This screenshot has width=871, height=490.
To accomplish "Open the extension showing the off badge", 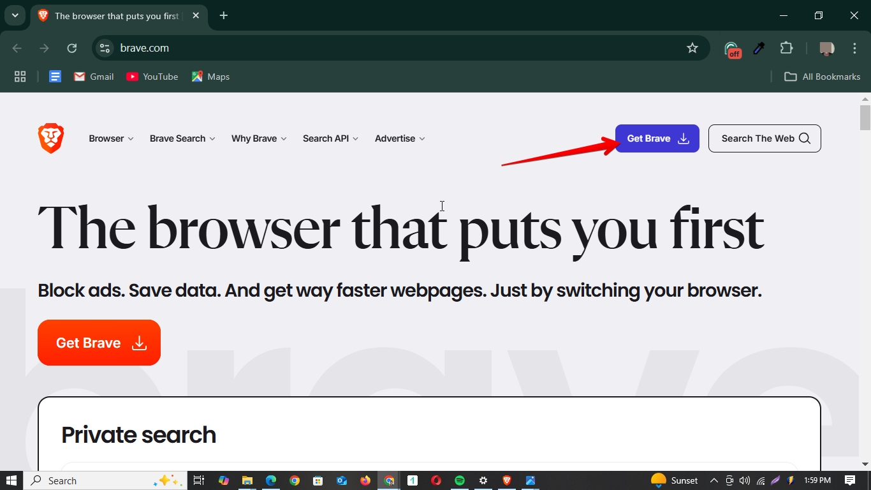I will tap(732, 49).
